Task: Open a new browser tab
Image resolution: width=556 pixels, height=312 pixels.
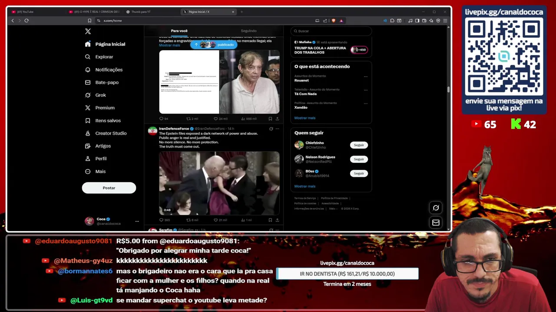Action: pyautogui.click(x=242, y=12)
